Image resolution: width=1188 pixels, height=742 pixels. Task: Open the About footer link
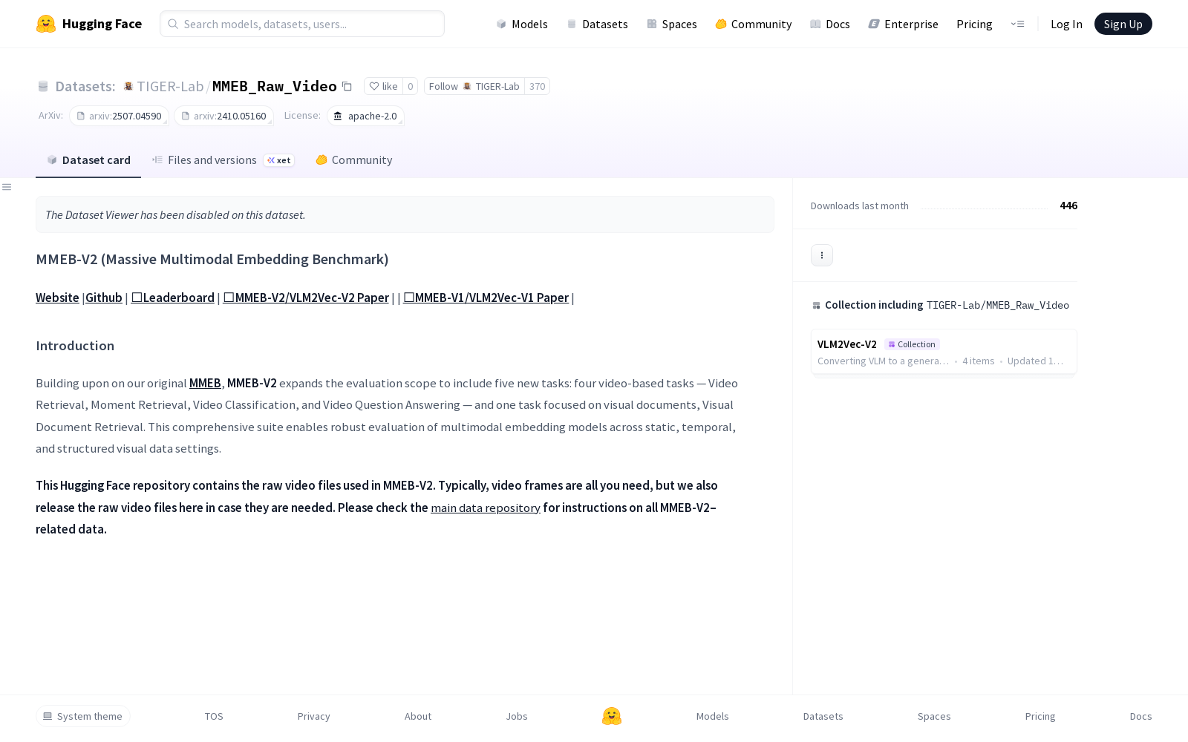tap(418, 716)
